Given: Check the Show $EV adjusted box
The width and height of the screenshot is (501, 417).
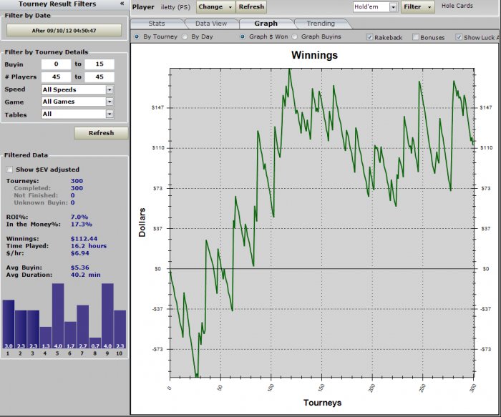Looking at the screenshot, I should (x=9, y=170).
